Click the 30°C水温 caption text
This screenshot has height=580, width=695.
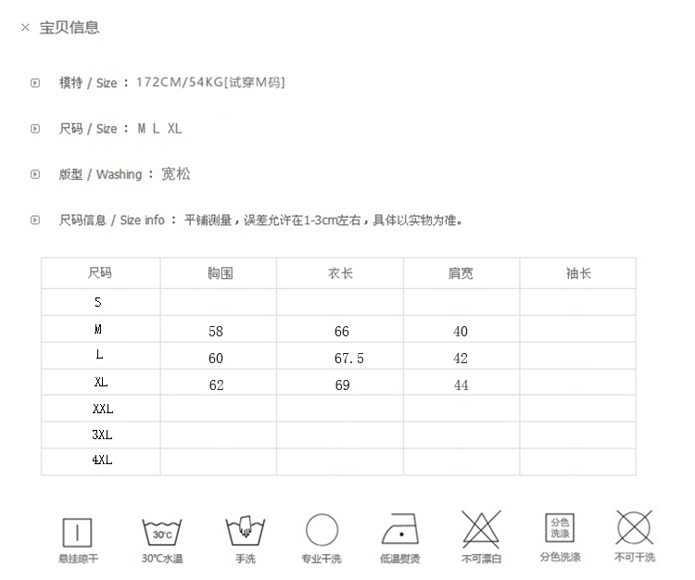[162, 559]
